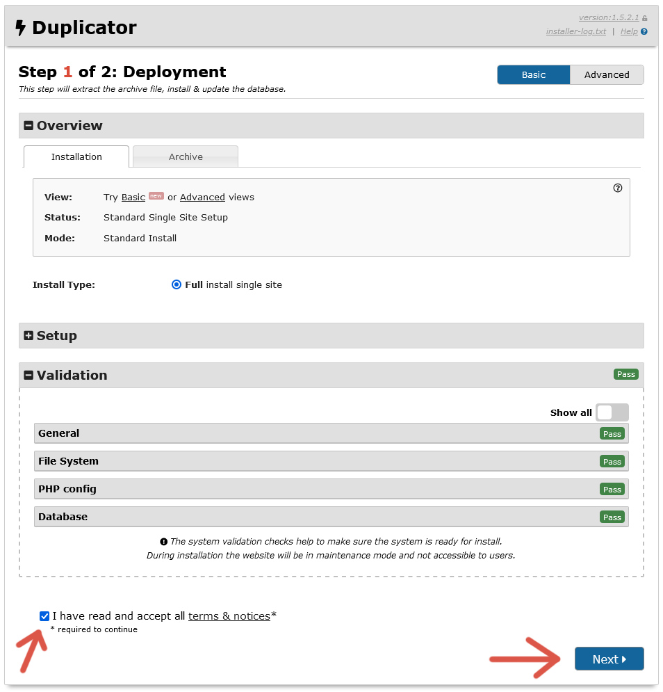Expand the General validation row
The height and width of the screenshot is (692, 663).
(331, 433)
